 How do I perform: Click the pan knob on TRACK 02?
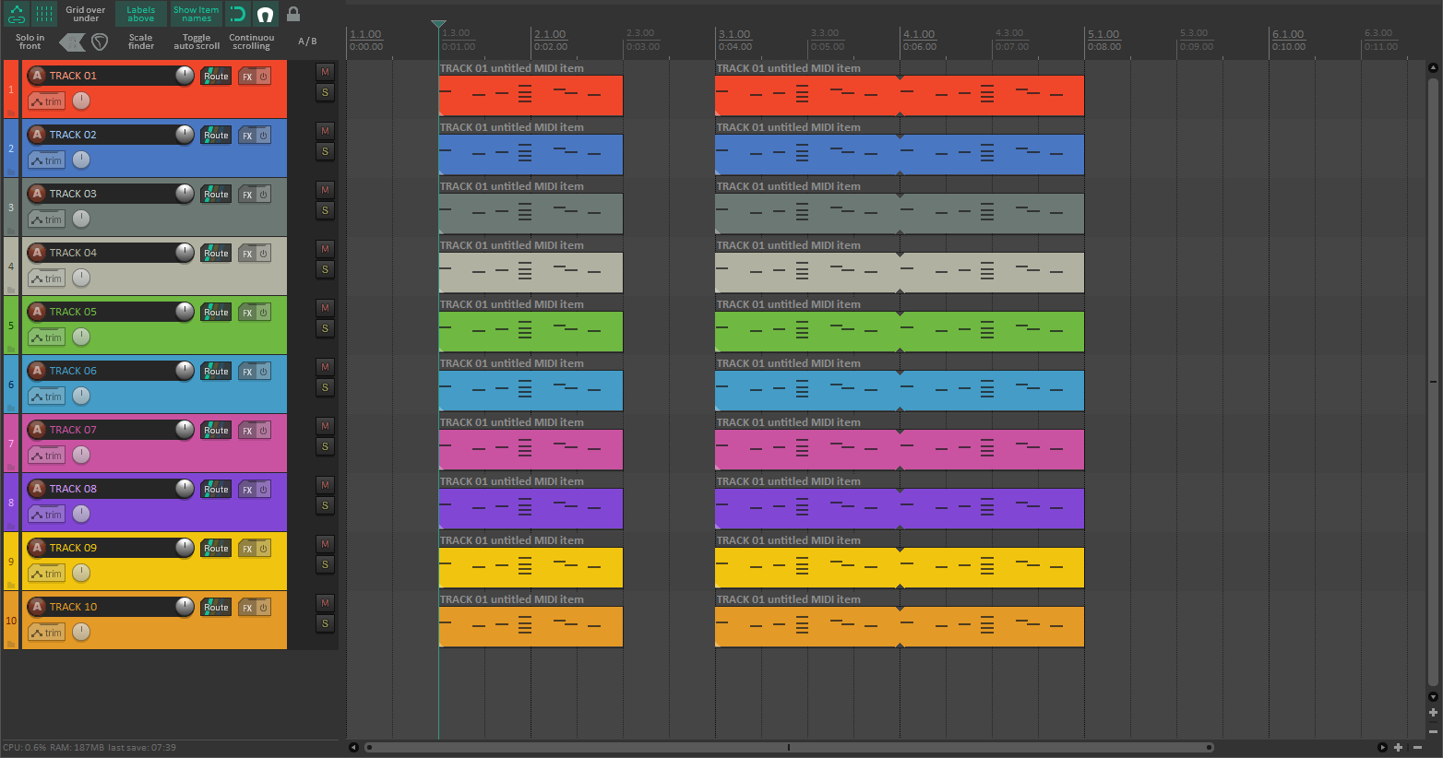click(x=81, y=160)
